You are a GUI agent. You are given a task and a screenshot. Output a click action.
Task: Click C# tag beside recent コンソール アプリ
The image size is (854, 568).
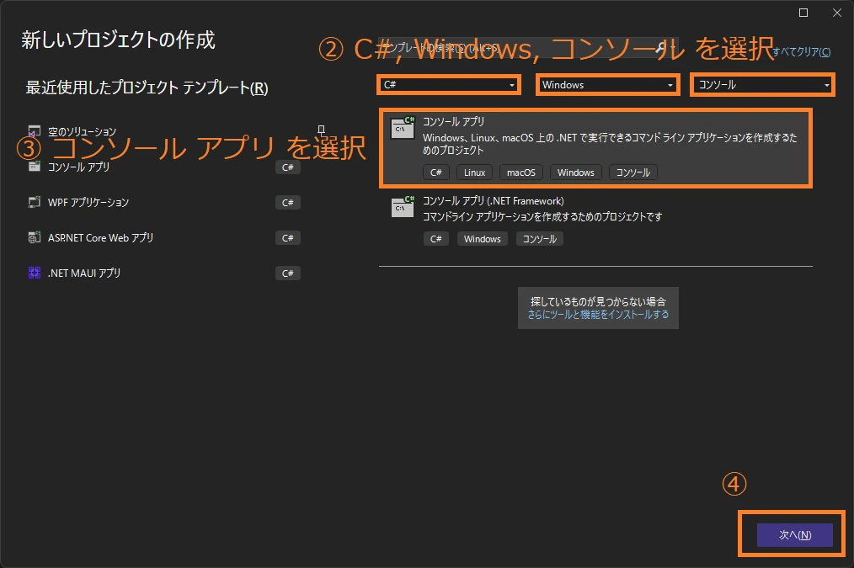click(287, 167)
